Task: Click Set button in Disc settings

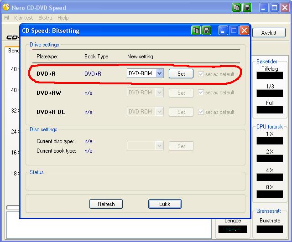Action: [x=181, y=146]
